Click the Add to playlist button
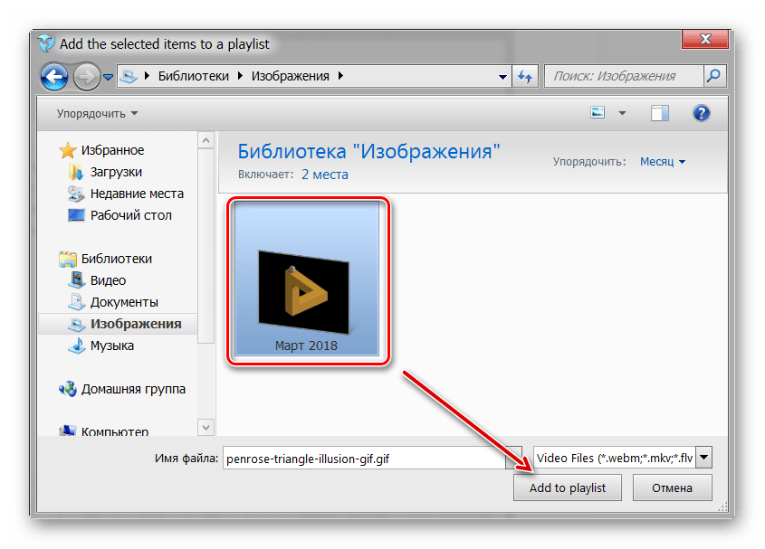 [568, 487]
